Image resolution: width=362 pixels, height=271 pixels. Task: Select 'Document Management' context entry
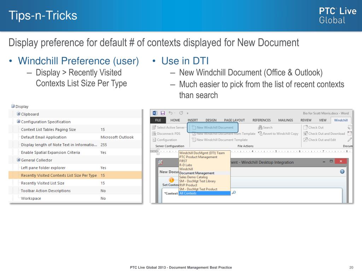click(x=205, y=173)
